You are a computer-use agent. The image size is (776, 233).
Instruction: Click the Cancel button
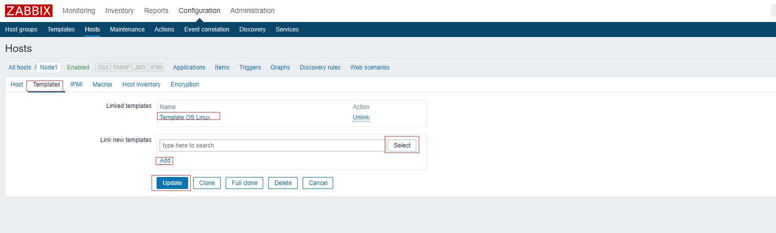point(318,183)
